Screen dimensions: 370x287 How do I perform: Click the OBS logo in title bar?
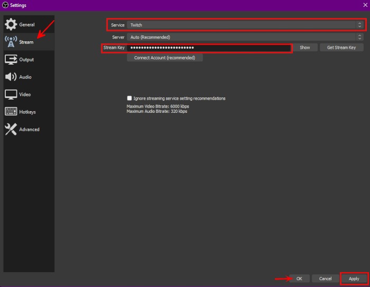[x=5, y=5]
